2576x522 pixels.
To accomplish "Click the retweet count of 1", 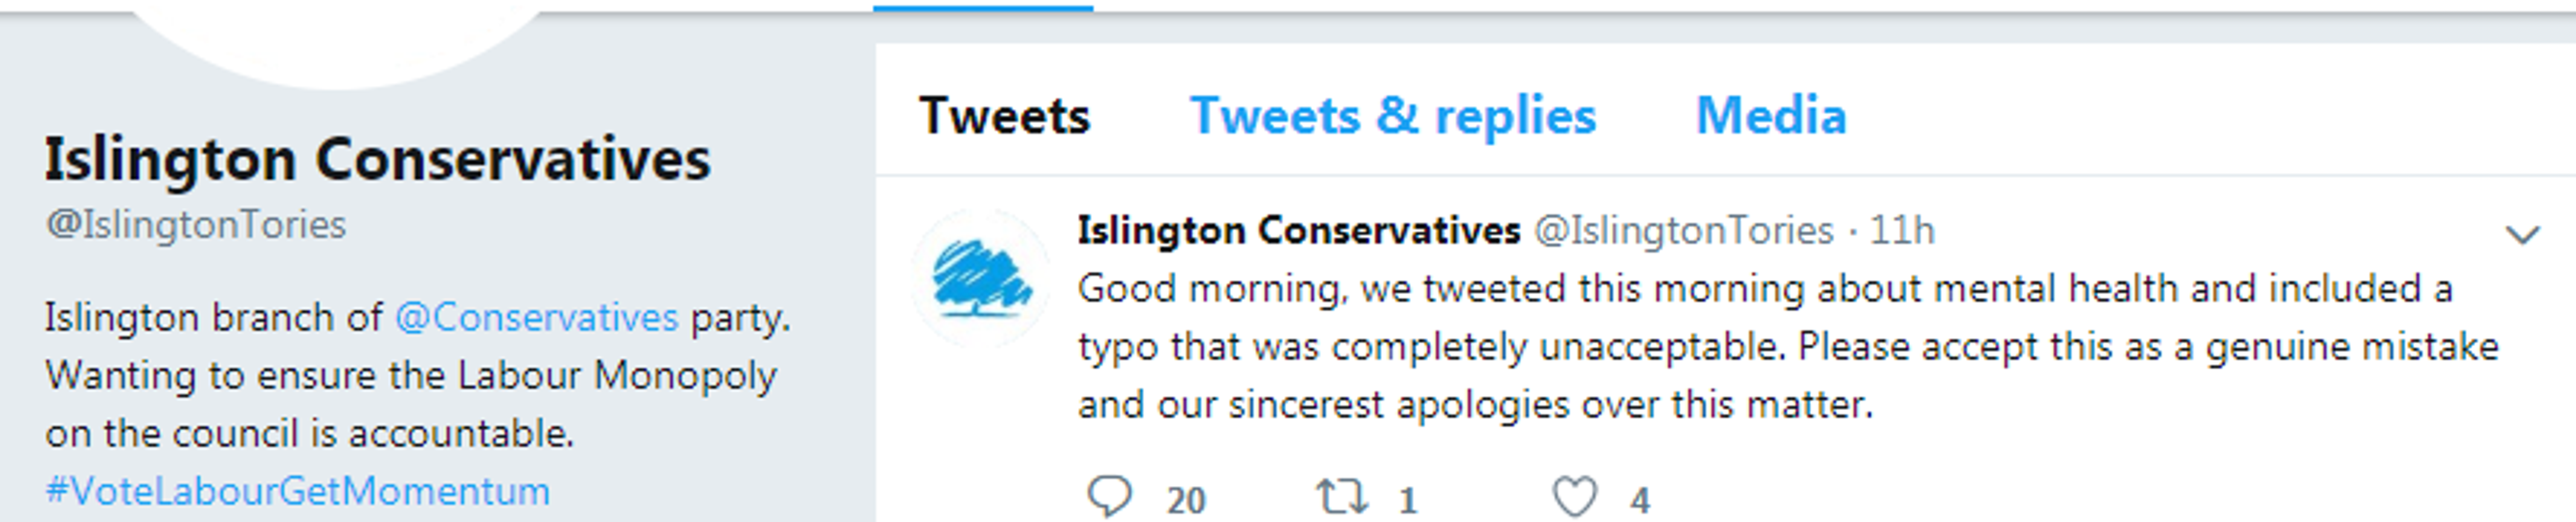I will coord(1407,499).
